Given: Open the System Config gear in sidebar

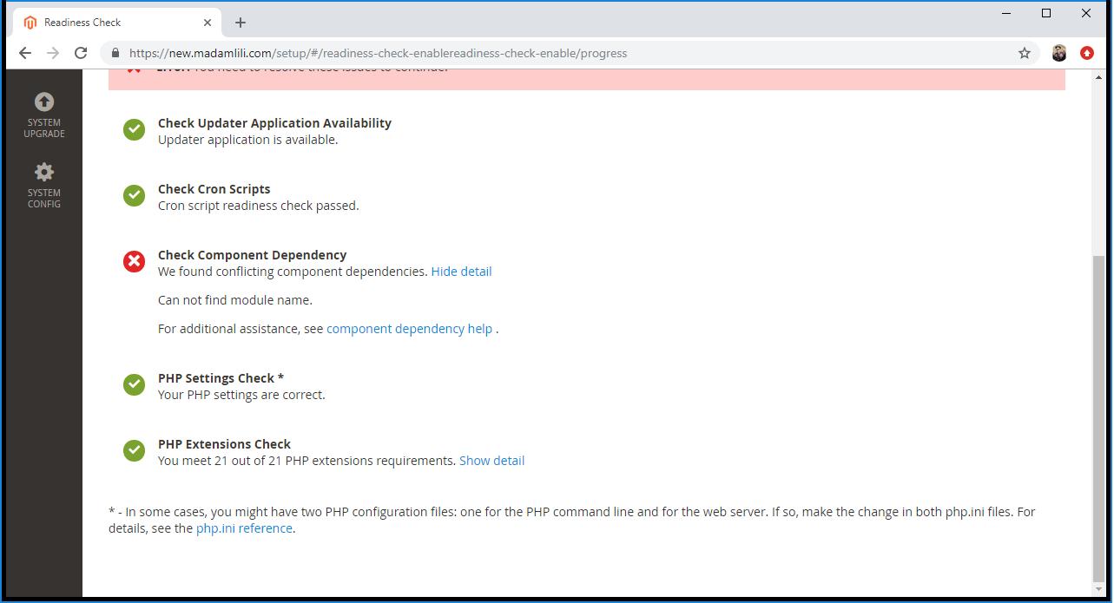Looking at the screenshot, I should tap(43, 185).
